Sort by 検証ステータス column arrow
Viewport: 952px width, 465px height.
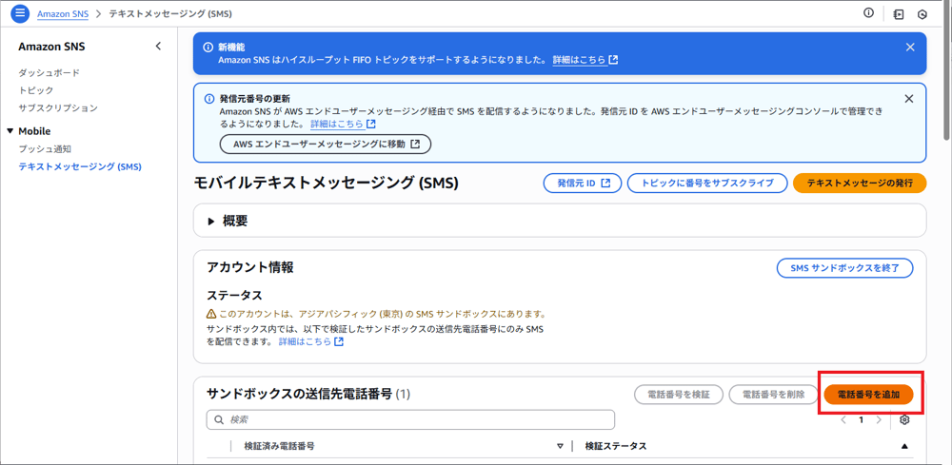tap(904, 446)
